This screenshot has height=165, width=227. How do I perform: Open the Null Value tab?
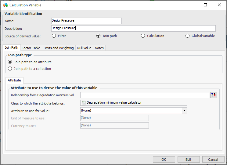pos(84,48)
